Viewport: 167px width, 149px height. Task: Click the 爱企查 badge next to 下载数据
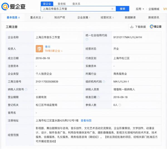[156, 27]
